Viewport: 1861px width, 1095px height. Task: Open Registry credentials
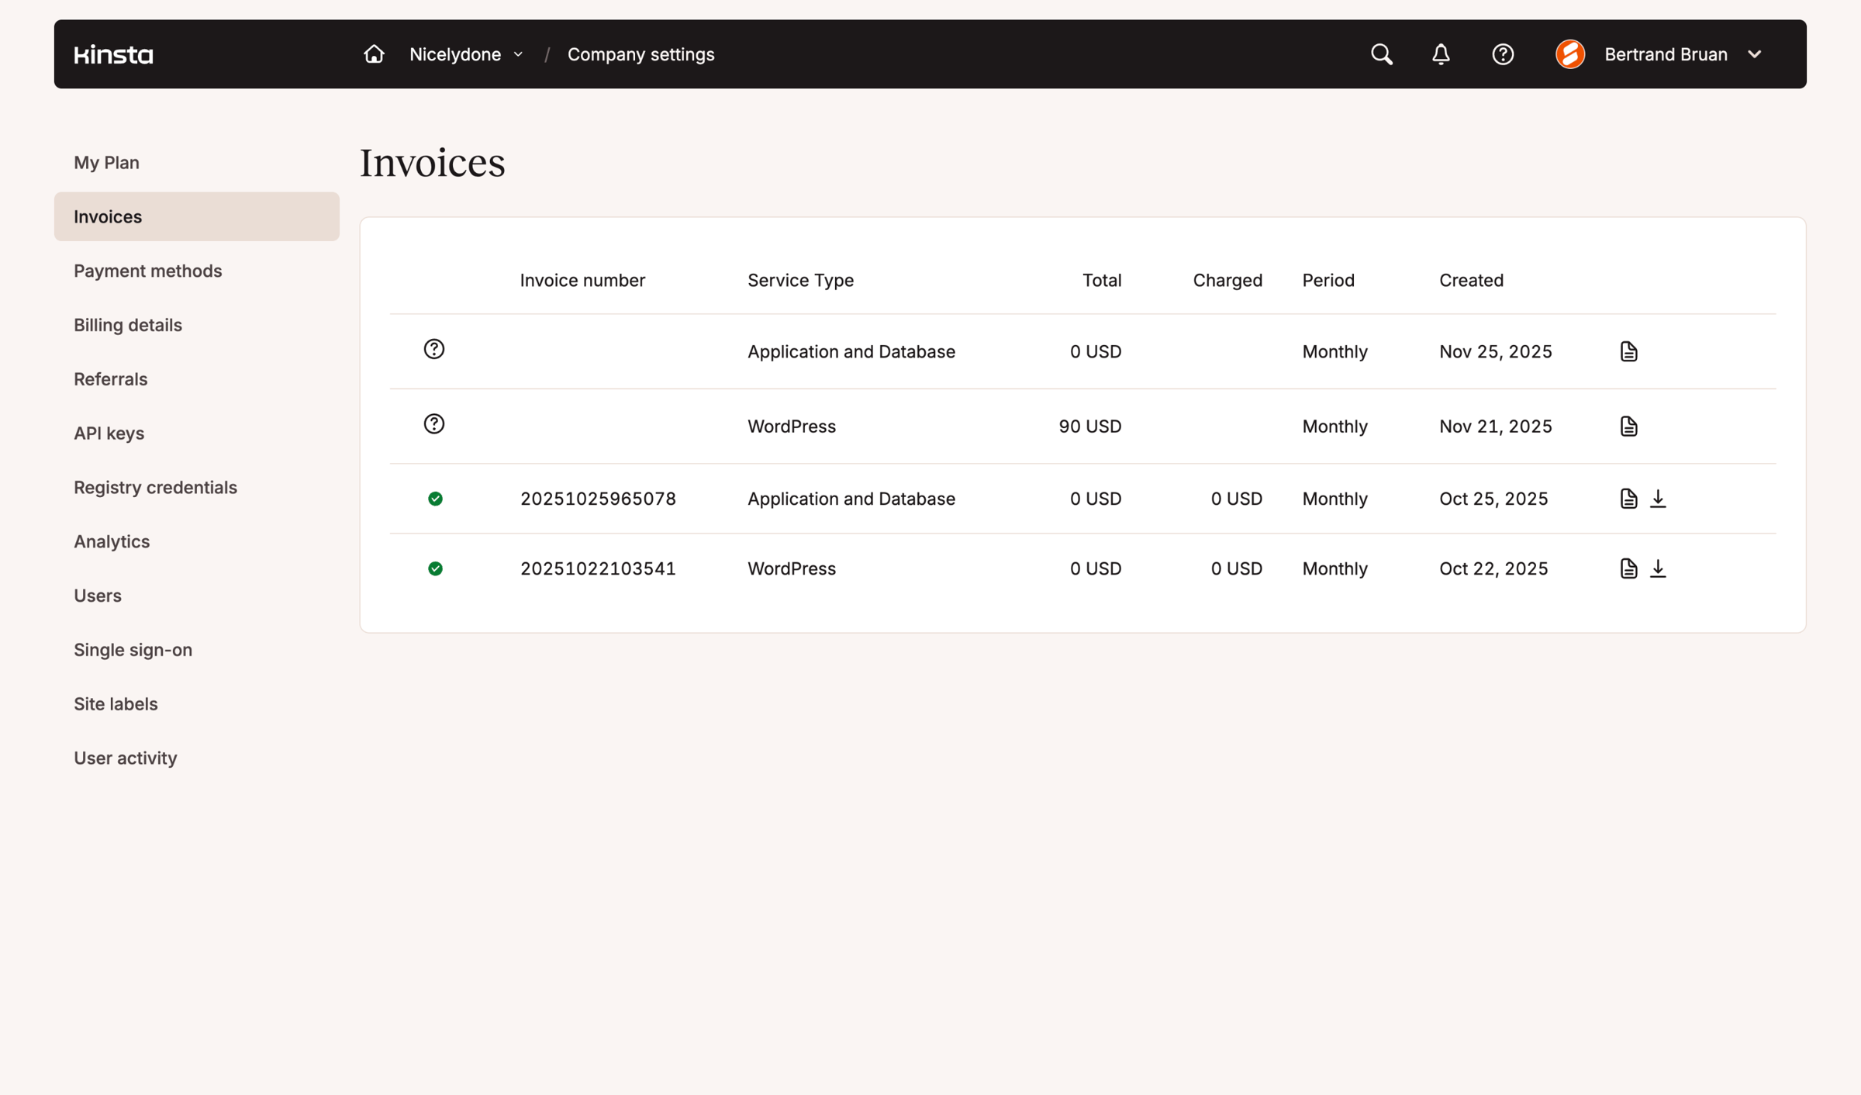click(155, 487)
